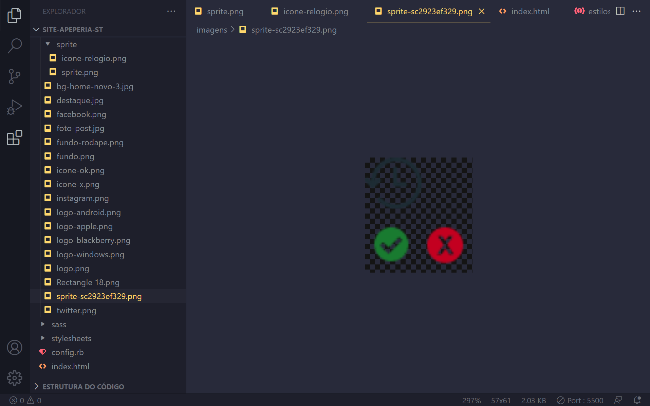Select the active sprite-sc2923ef329.png tab
The width and height of the screenshot is (650, 406).
(429, 12)
